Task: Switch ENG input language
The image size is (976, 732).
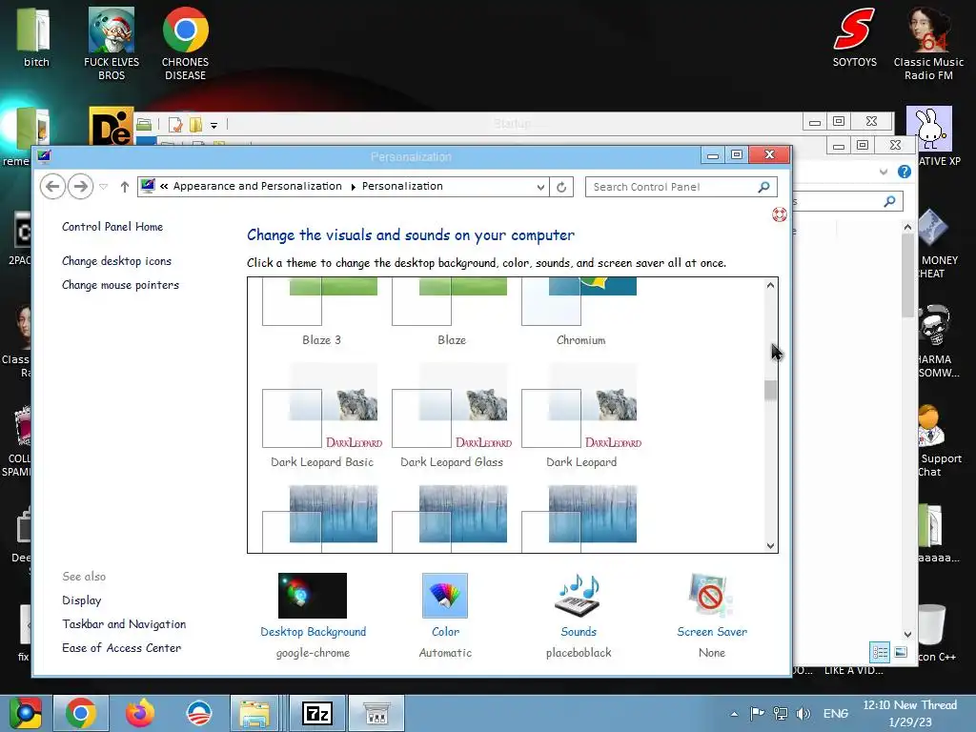Action: tap(836, 713)
